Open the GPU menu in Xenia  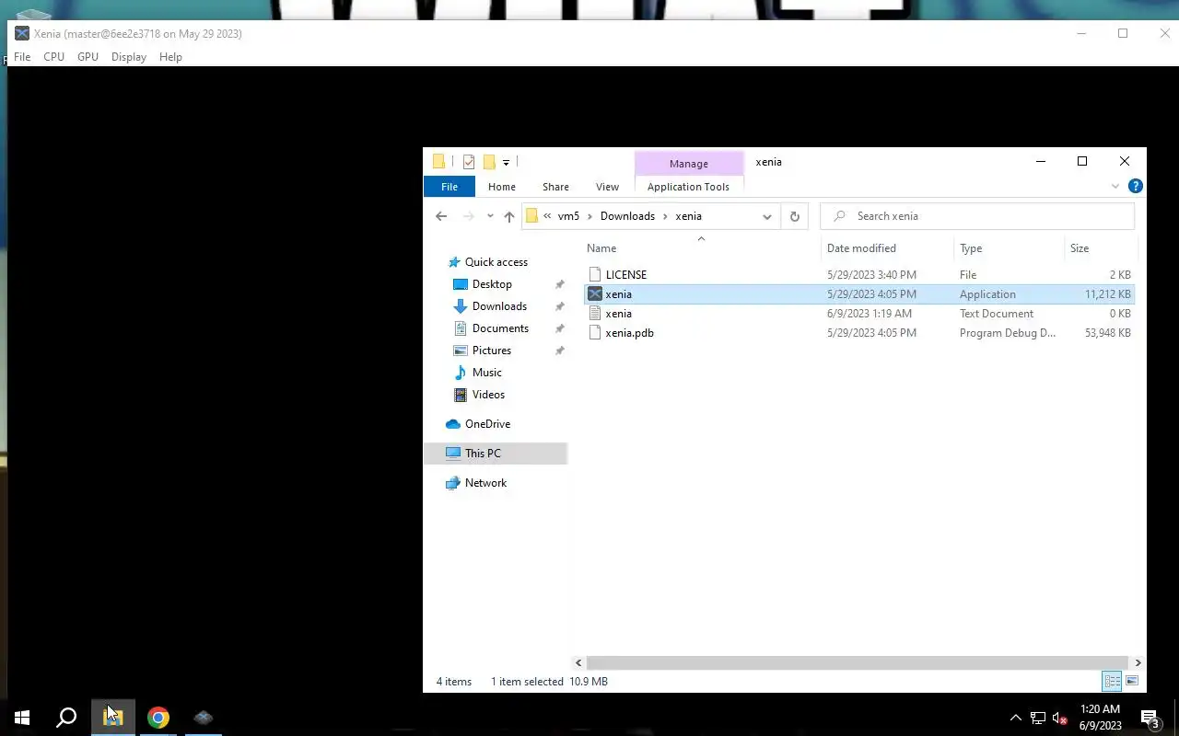point(88,56)
